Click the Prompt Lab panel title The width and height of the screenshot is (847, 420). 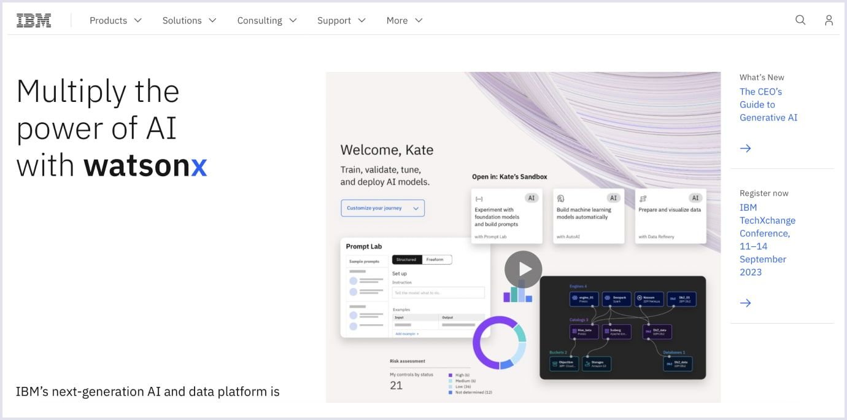pyautogui.click(x=364, y=246)
